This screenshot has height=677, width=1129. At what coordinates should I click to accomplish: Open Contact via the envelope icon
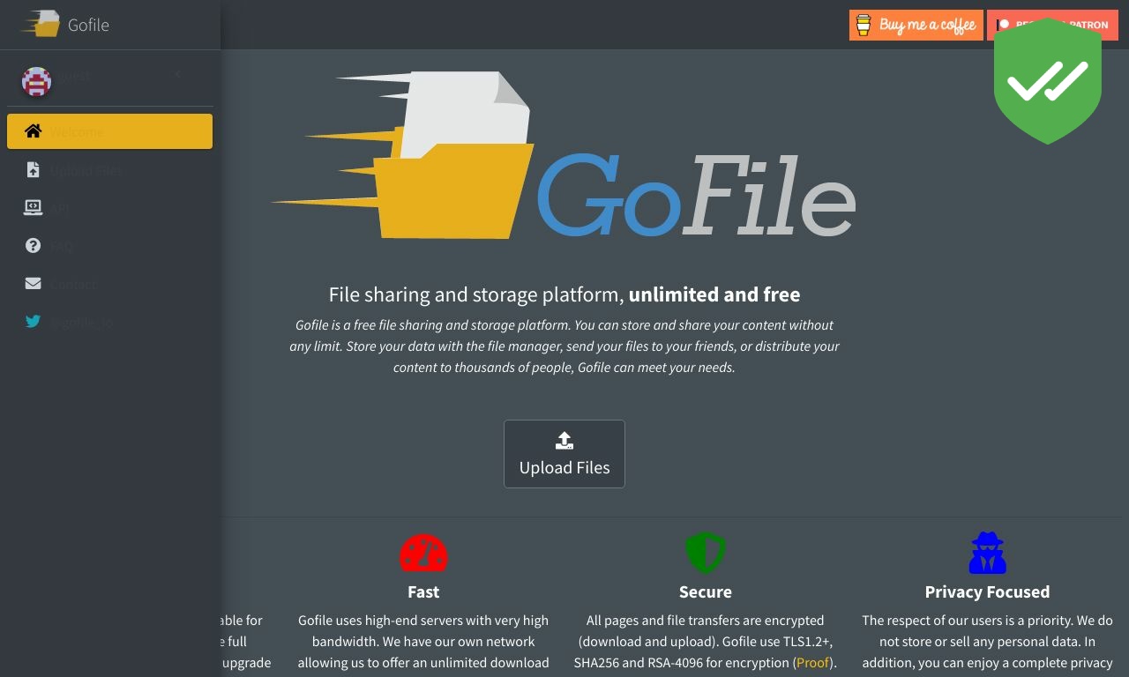point(33,284)
